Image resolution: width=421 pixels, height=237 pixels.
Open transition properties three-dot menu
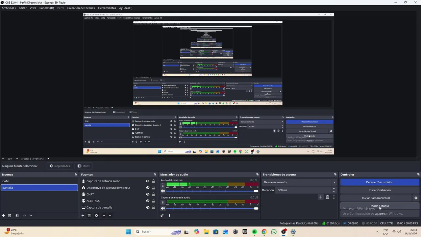pyautogui.click(x=334, y=197)
